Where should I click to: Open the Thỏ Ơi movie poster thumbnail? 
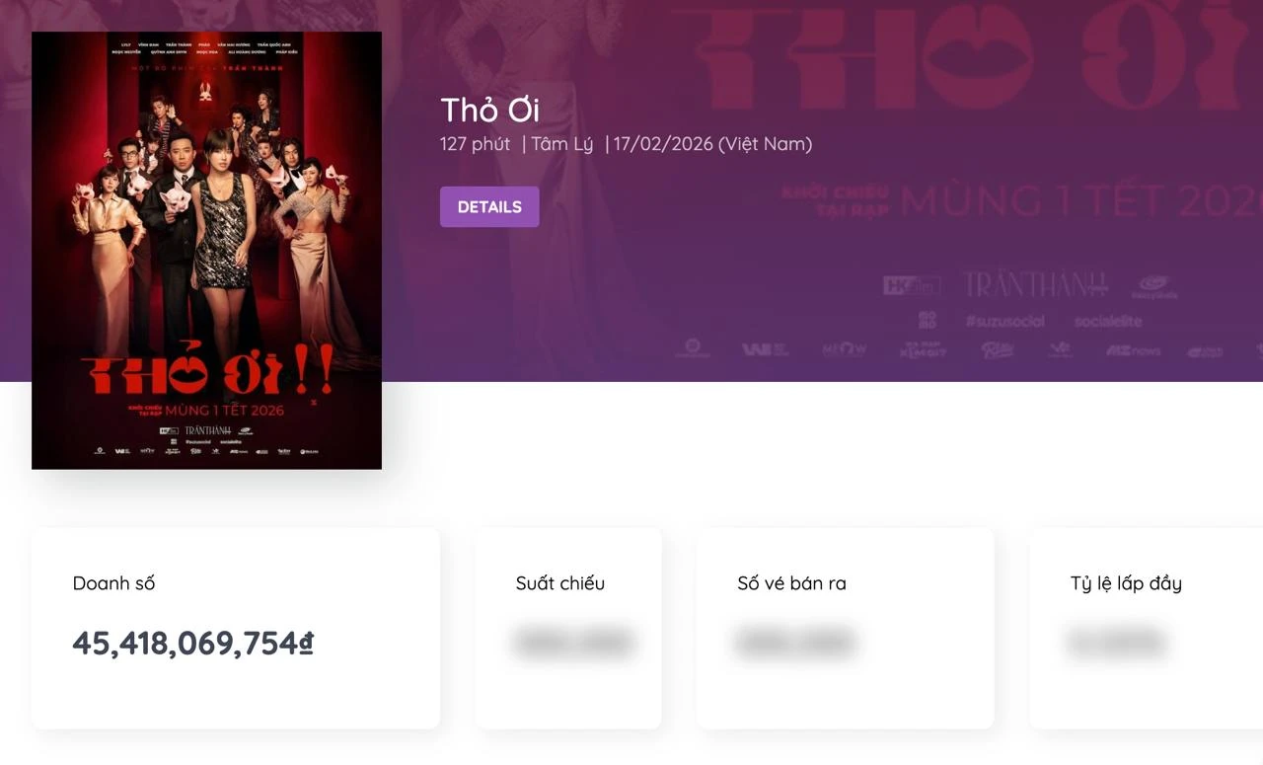click(x=206, y=251)
